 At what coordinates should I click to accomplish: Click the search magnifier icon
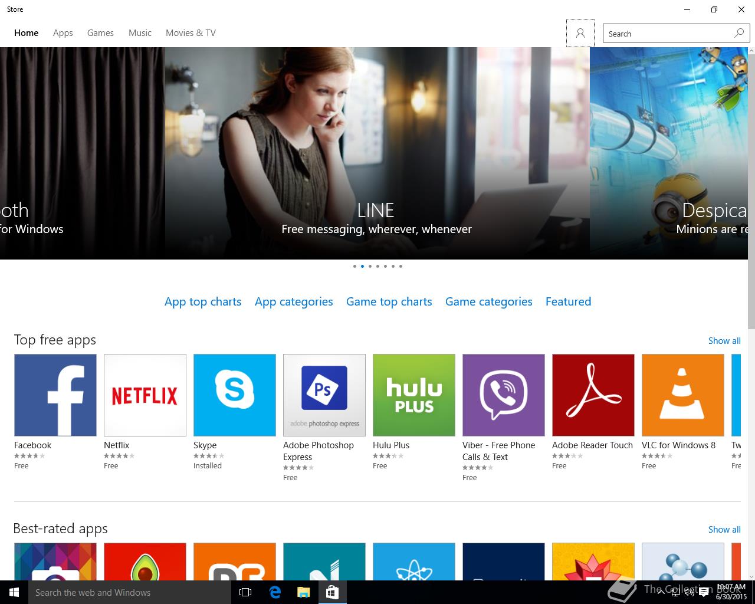point(739,33)
